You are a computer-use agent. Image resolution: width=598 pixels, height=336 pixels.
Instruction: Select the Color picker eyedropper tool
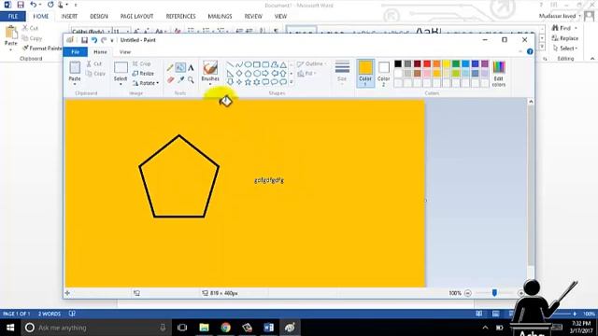[x=180, y=79]
